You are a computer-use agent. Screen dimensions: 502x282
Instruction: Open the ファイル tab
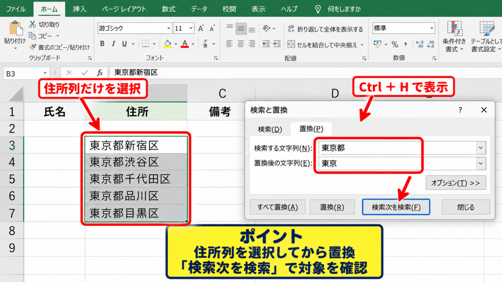pos(16,9)
